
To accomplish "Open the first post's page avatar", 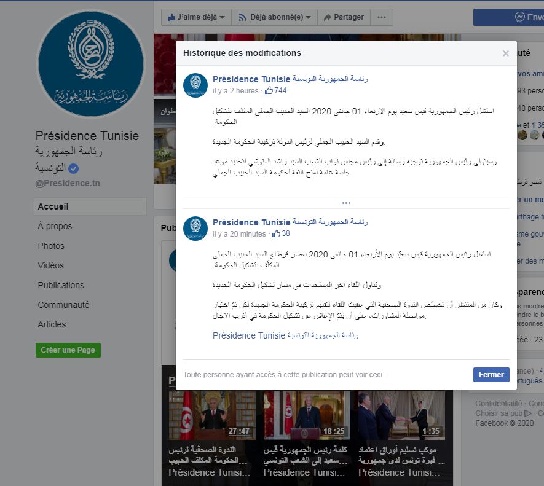I will 195,85.
